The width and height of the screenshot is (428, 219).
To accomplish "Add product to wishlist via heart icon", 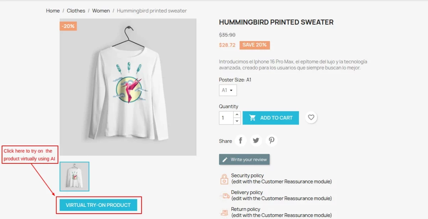I will (x=311, y=117).
